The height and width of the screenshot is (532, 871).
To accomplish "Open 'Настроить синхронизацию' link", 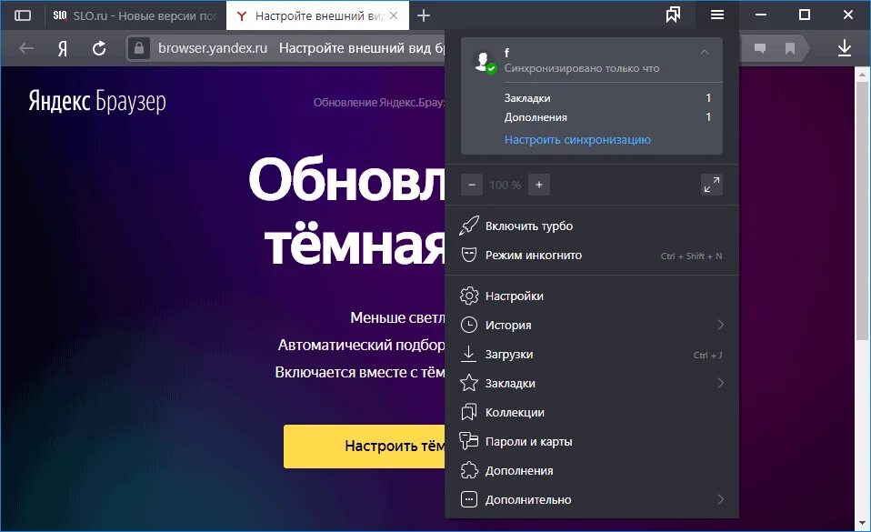I will point(577,139).
